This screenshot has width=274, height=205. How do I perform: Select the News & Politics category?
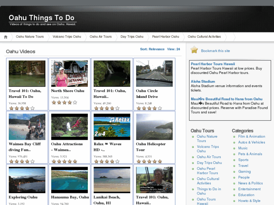[250, 183]
